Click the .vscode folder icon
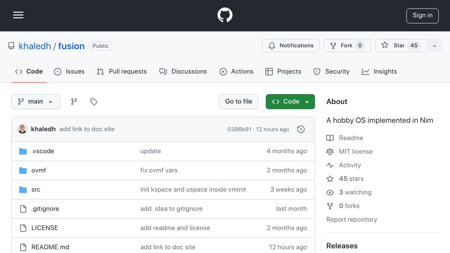450x253 pixels. (23, 151)
